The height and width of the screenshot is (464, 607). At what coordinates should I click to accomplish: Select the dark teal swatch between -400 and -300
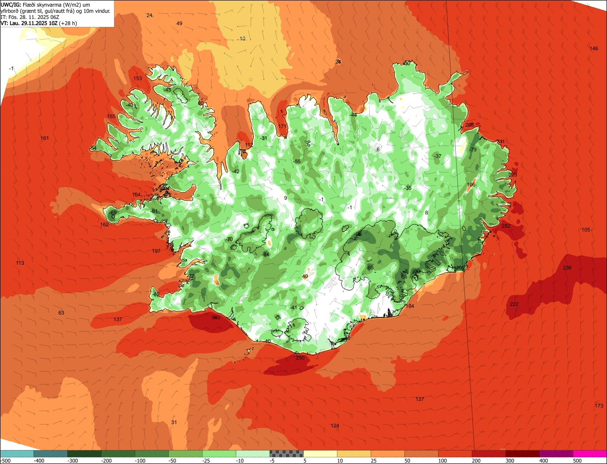tap(51, 454)
